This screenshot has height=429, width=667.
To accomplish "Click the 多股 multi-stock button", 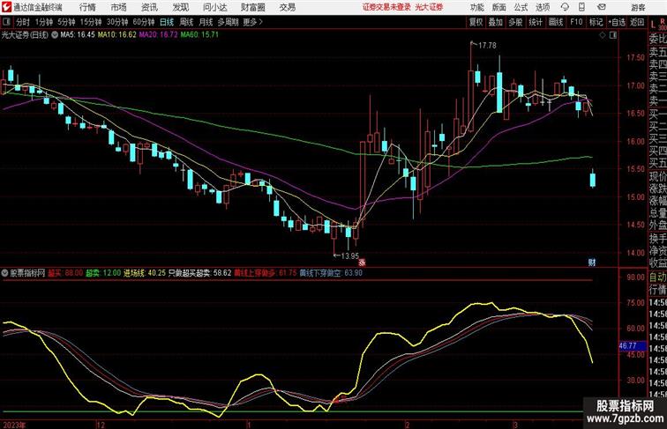I will coord(515,22).
